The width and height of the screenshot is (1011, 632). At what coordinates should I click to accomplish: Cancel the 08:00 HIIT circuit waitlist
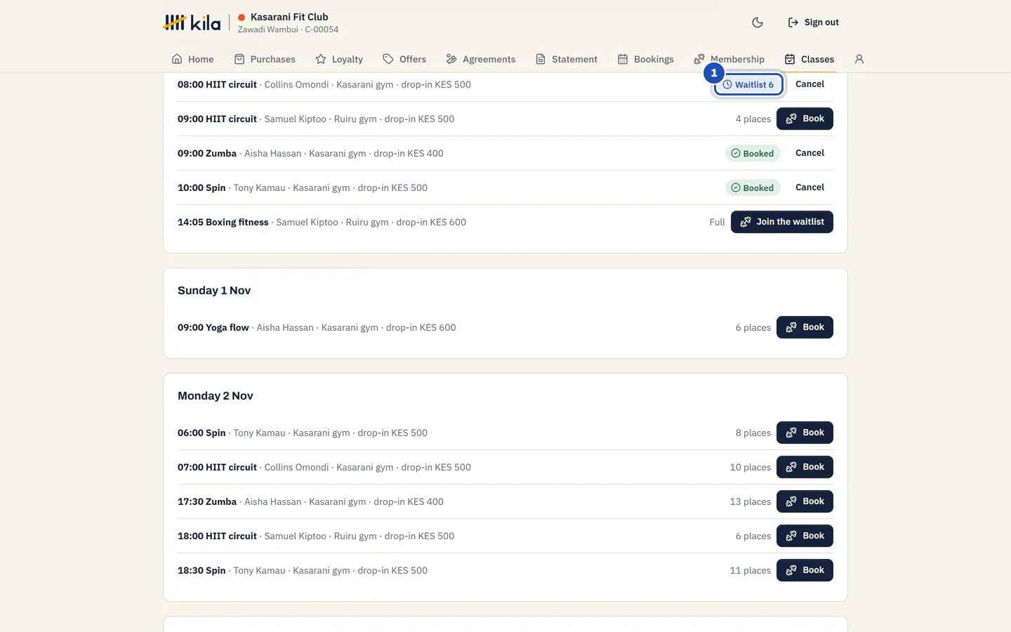810,84
